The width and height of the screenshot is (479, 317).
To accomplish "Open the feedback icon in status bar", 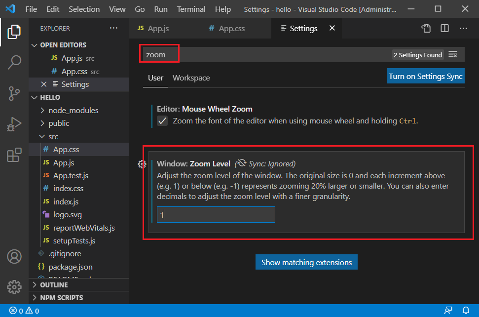I will 448,311.
